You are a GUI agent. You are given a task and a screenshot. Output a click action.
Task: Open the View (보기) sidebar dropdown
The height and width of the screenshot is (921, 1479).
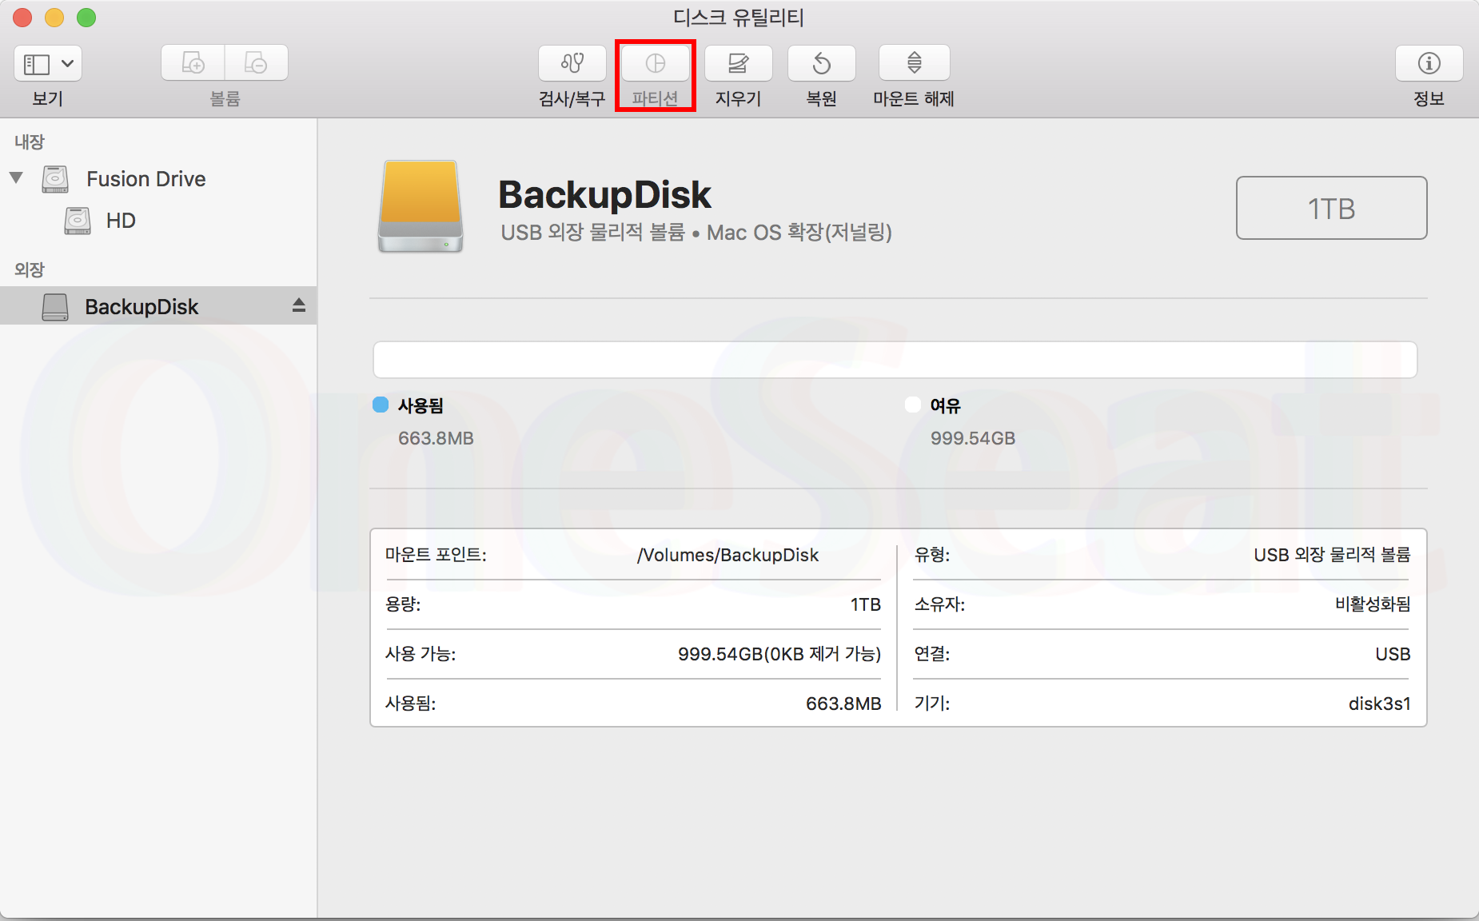pyautogui.click(x=48, y=63)
